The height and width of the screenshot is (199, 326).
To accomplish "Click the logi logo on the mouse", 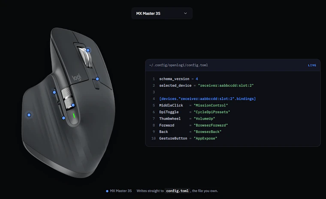I will (77, 77).
